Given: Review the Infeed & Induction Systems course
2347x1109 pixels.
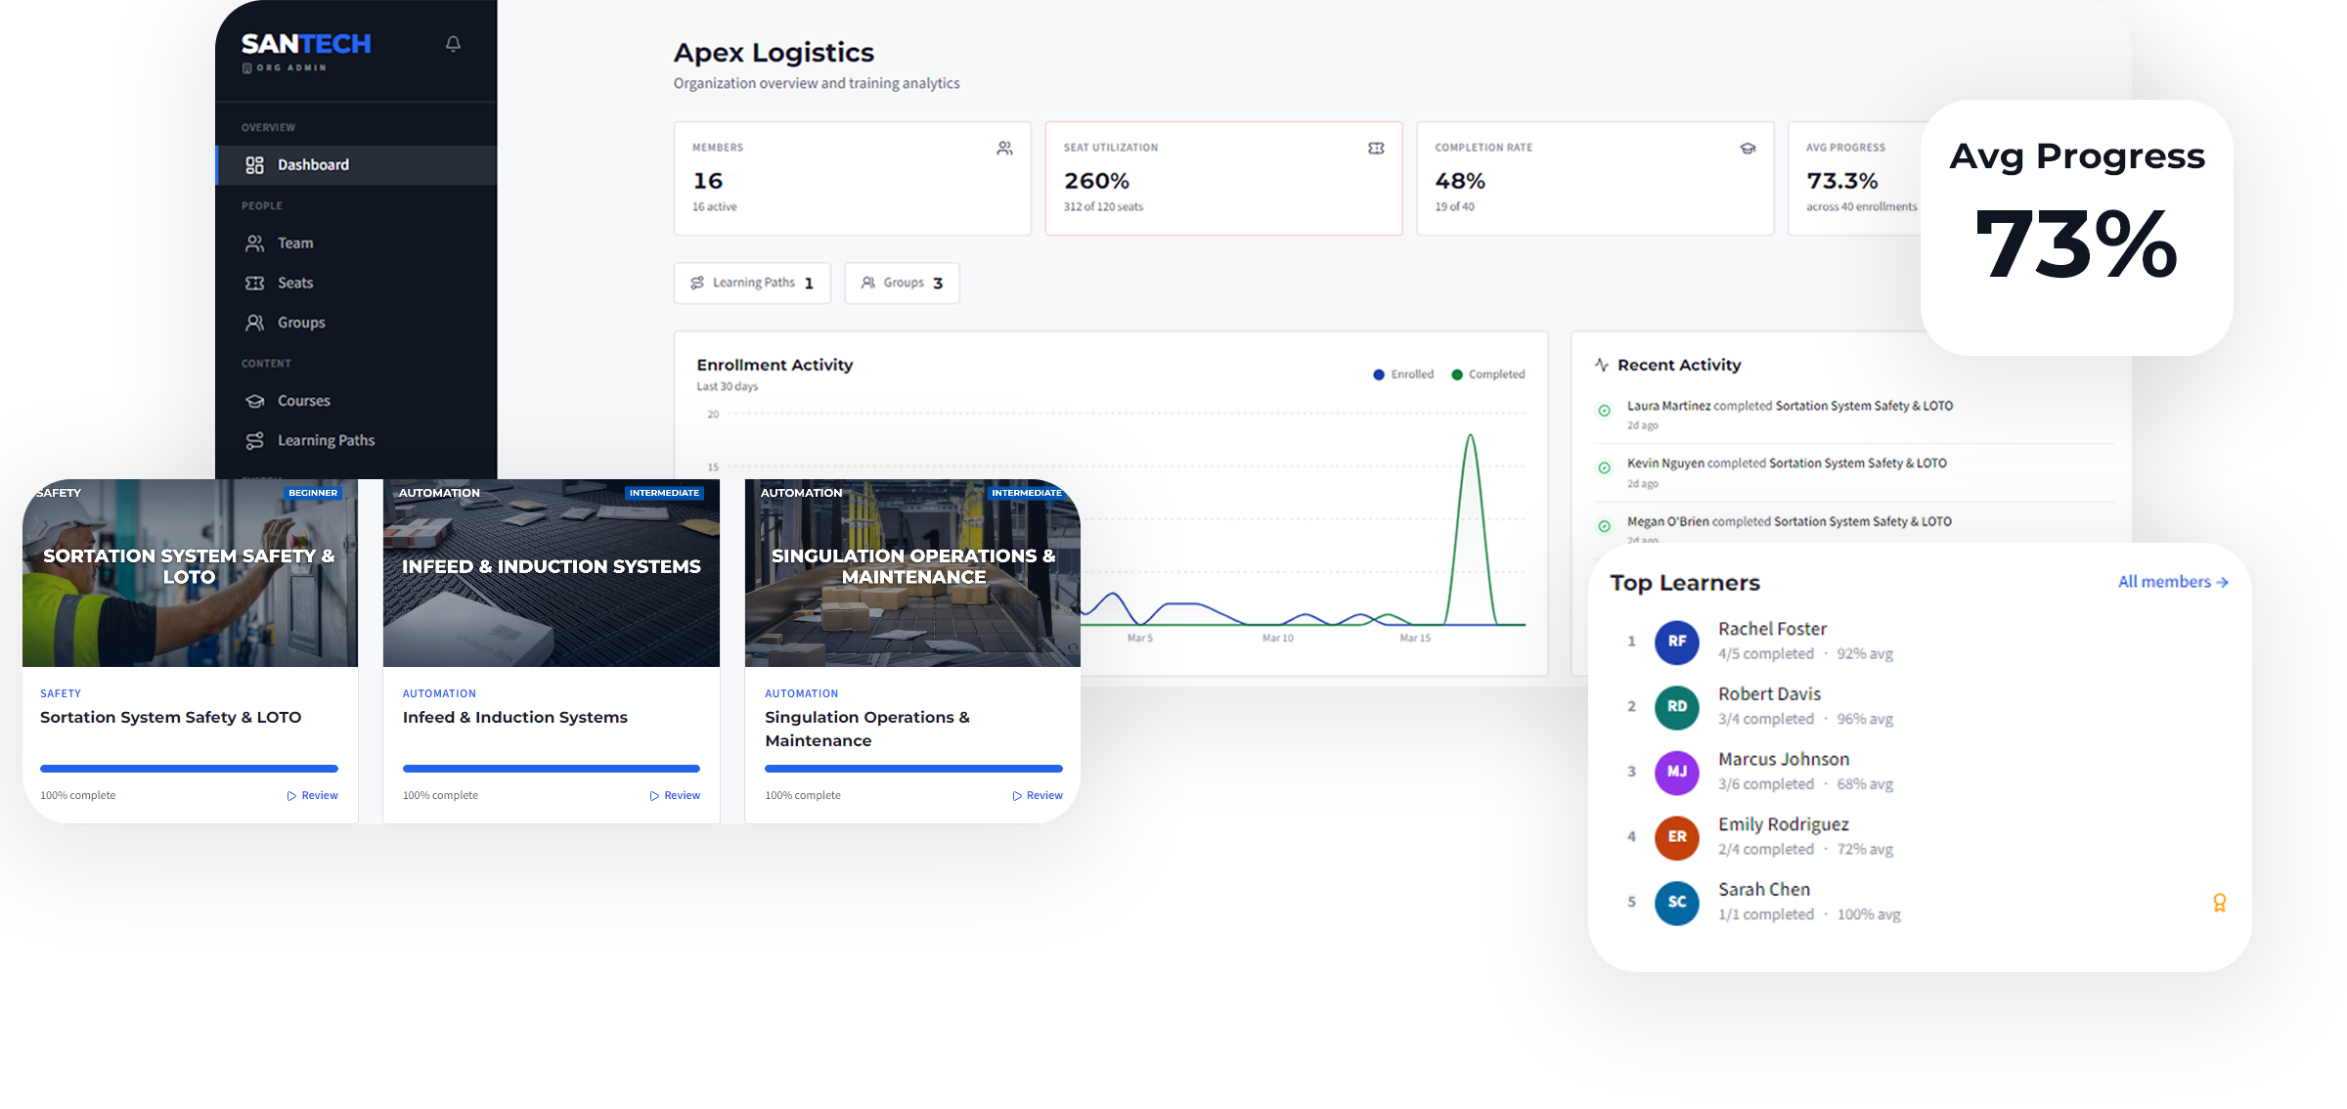Looking at the screenshot, I should pyautogui.click(x=675, y=796).
